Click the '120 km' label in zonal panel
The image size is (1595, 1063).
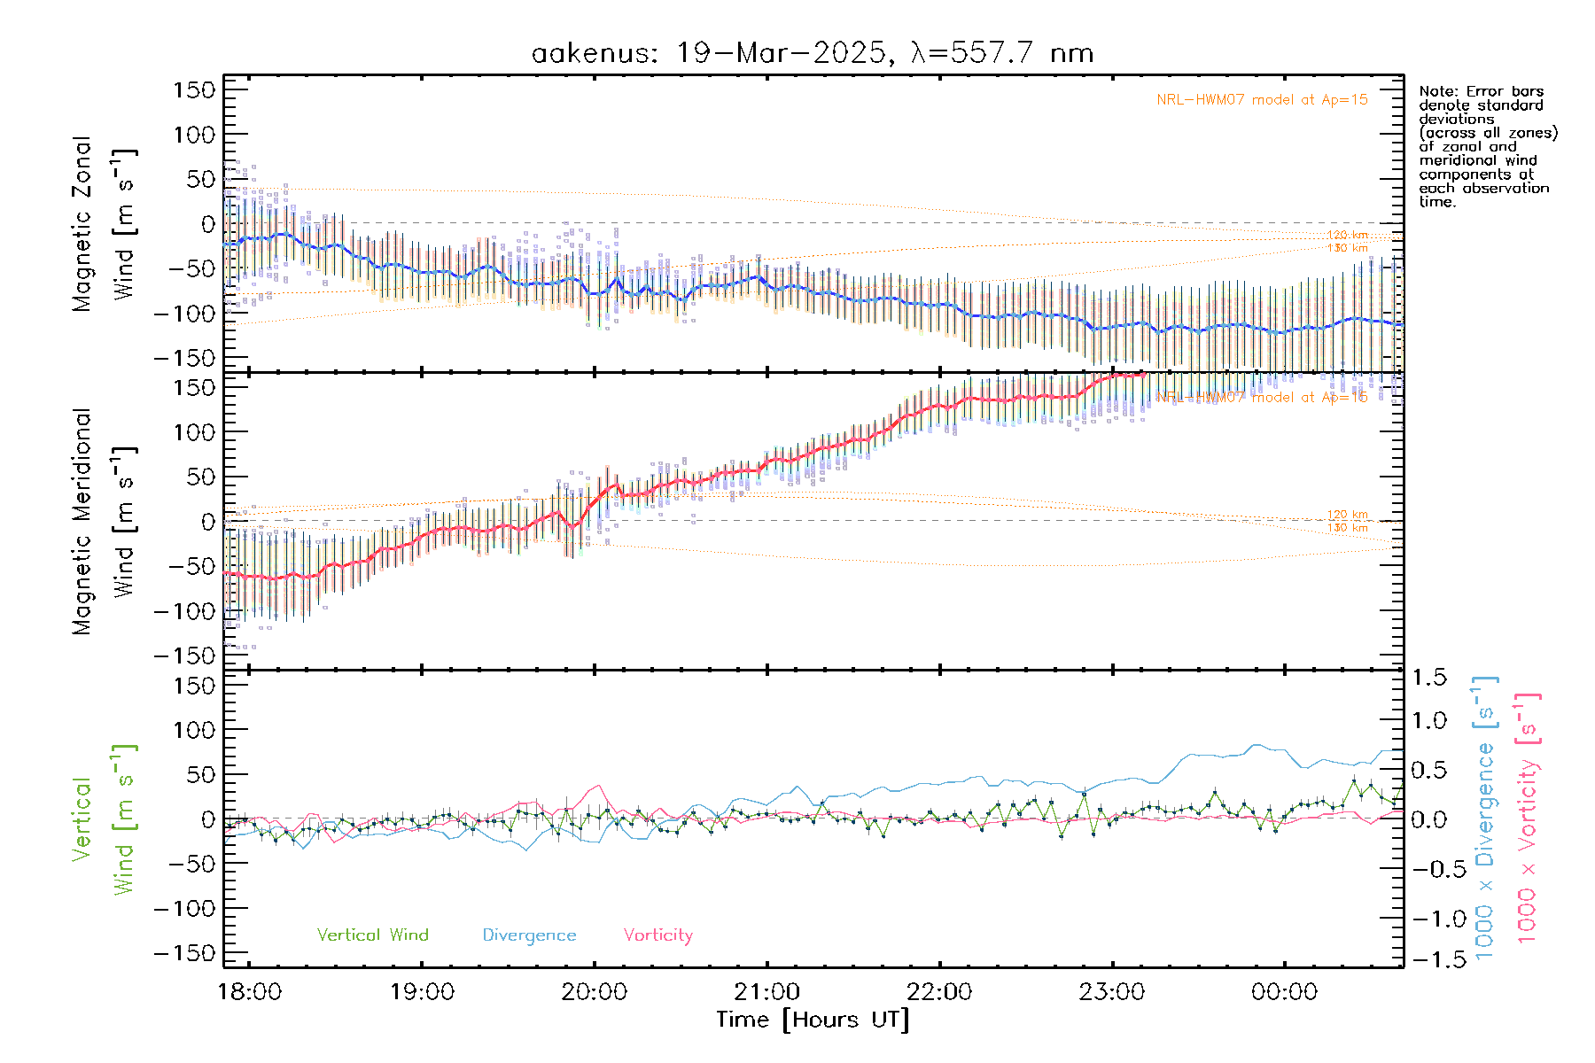click(1347, 235)
